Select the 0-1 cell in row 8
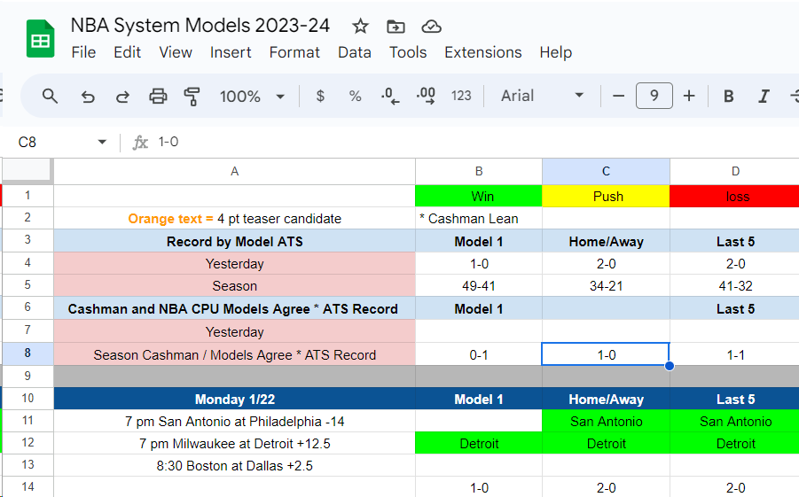Screen dimensions: 799x497 coord(479,355)
